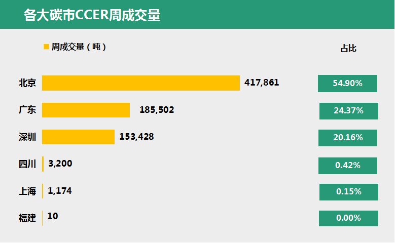This screenshot has height=243, width=395.
Task: Click the 153,428 data label
Action: [x=136, y=137]
